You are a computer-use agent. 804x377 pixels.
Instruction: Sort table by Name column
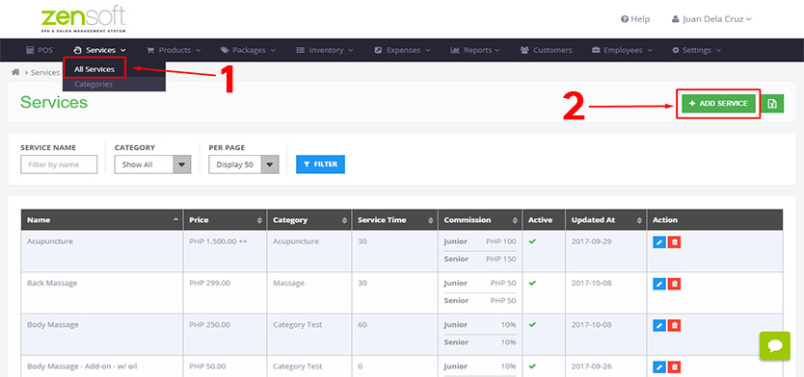point(102,220)
